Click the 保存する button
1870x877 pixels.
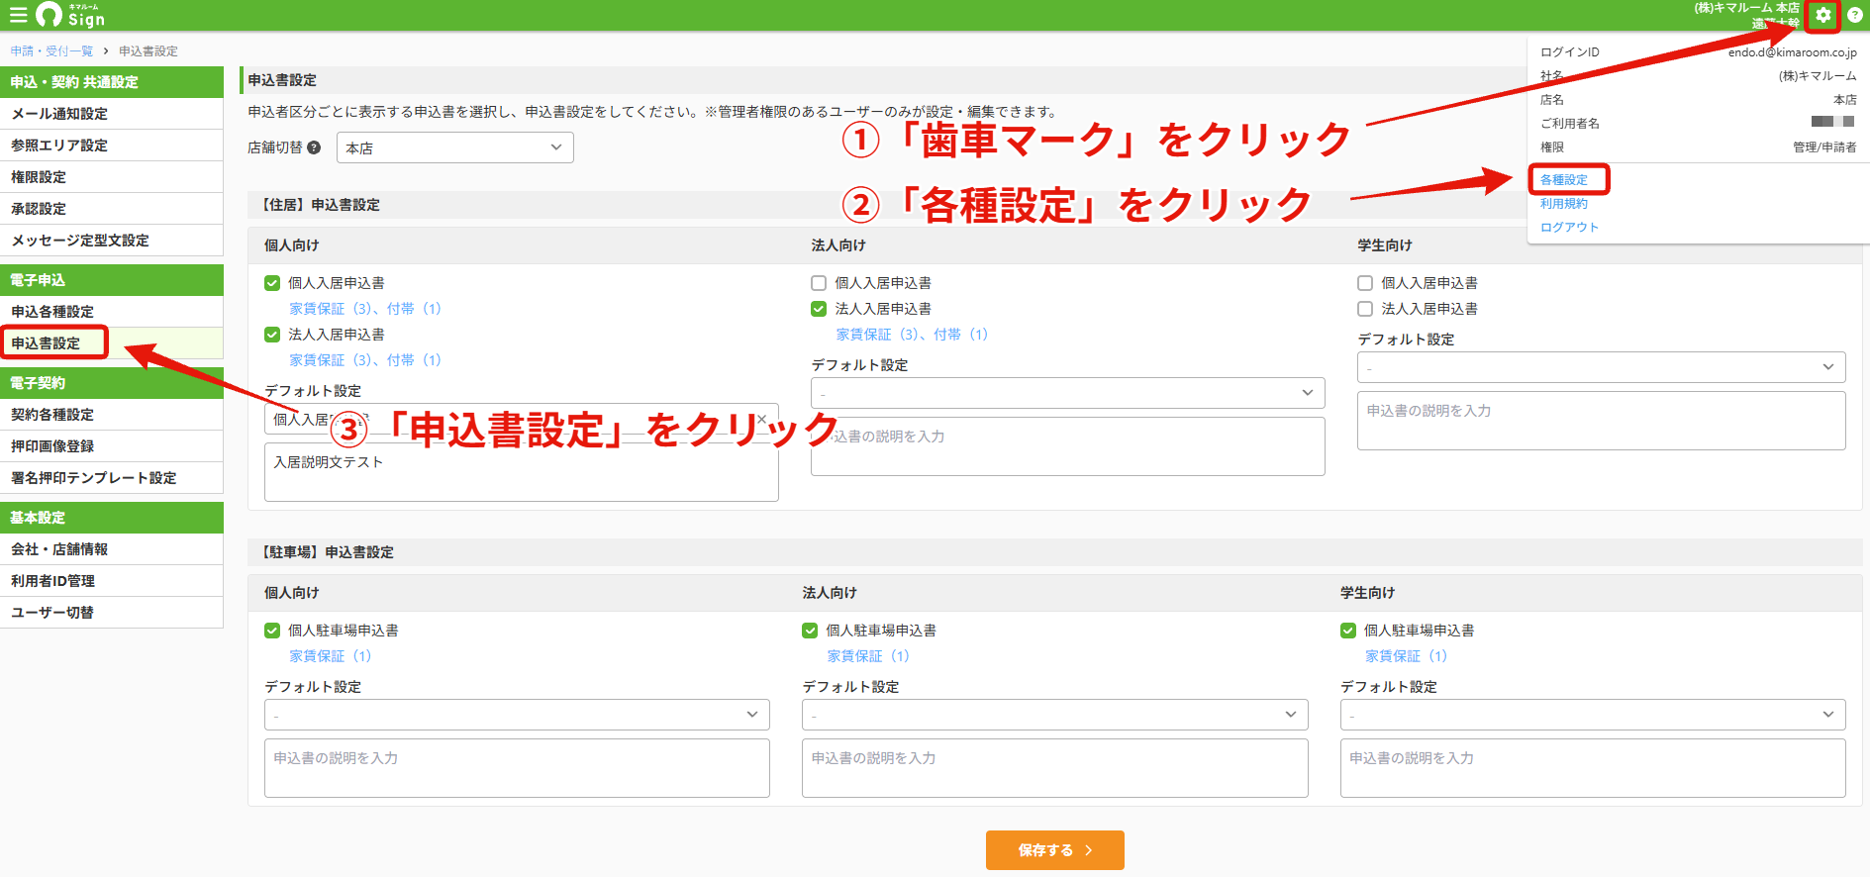pos(1055,850)
